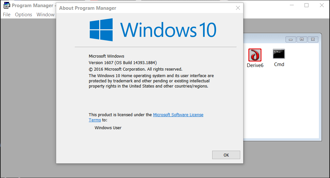Screen dimensions: 330x178
Task: Click the 2016 copyright notice line
Action: tap(135, 69)
